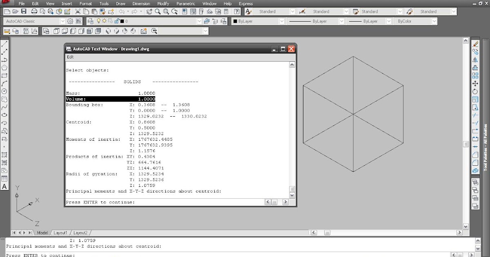Maximize the AutoCAD Text Window

283,49
